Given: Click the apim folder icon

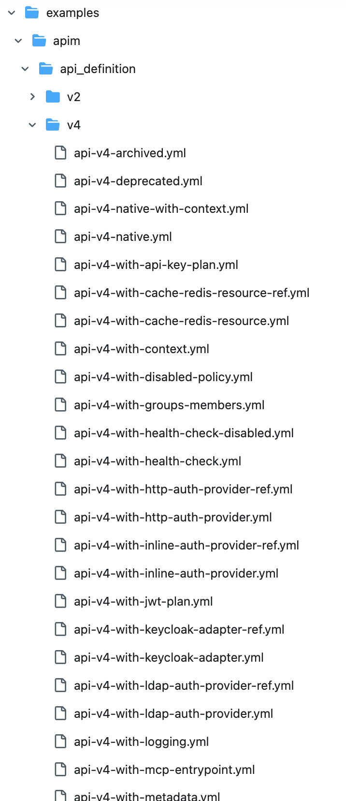Looking at the screenshot, I should [39, 41].
